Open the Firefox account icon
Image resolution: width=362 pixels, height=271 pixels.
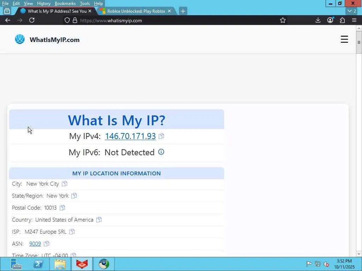tap(331, 20)
